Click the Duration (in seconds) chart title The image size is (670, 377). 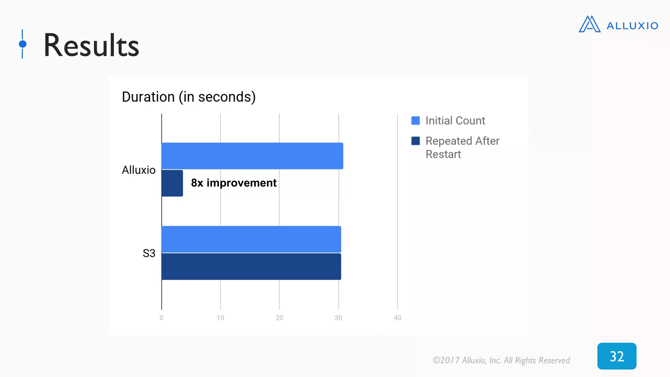click(189, 97)
